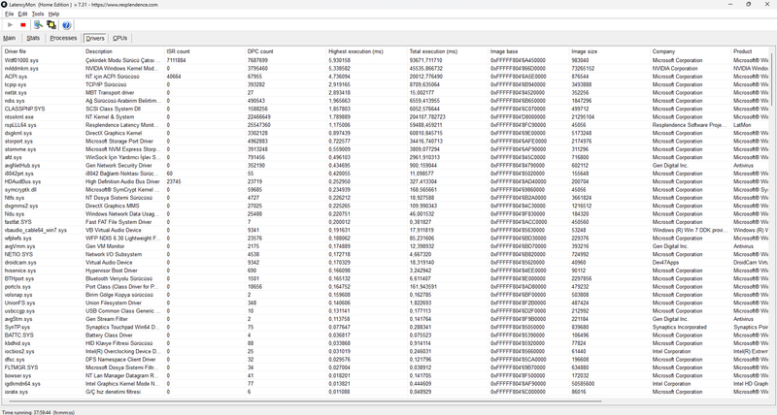The height and width of the screenshot is (415, 777).
Task: Select the afd.sys driver row
Action: tap(386, 157)
